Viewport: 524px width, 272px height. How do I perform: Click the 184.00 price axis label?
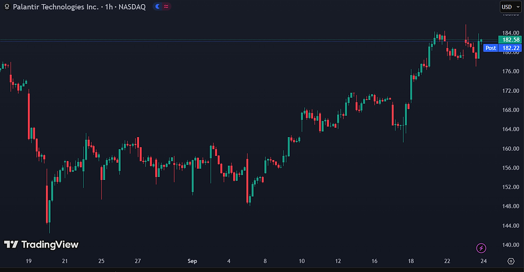(x=511, y=33)
